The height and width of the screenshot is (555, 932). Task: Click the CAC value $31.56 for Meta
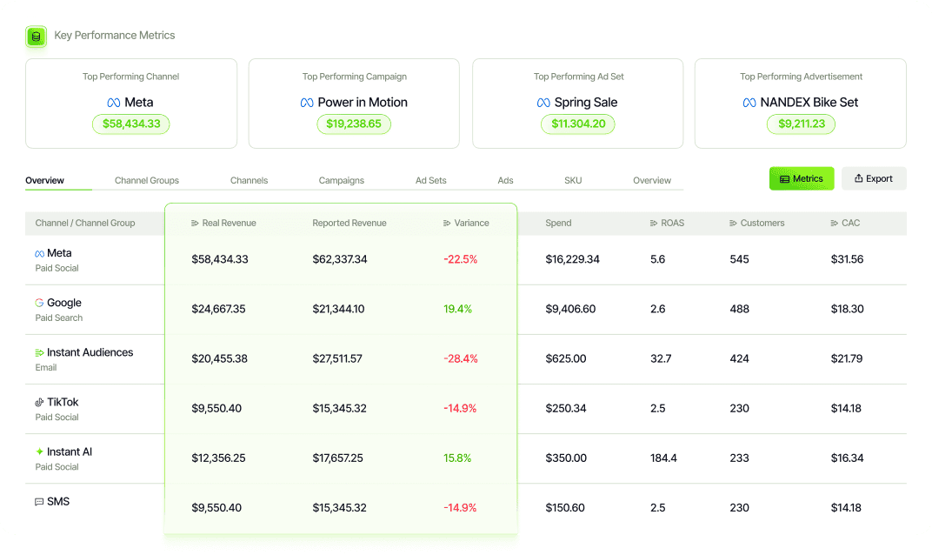point(847,259)
